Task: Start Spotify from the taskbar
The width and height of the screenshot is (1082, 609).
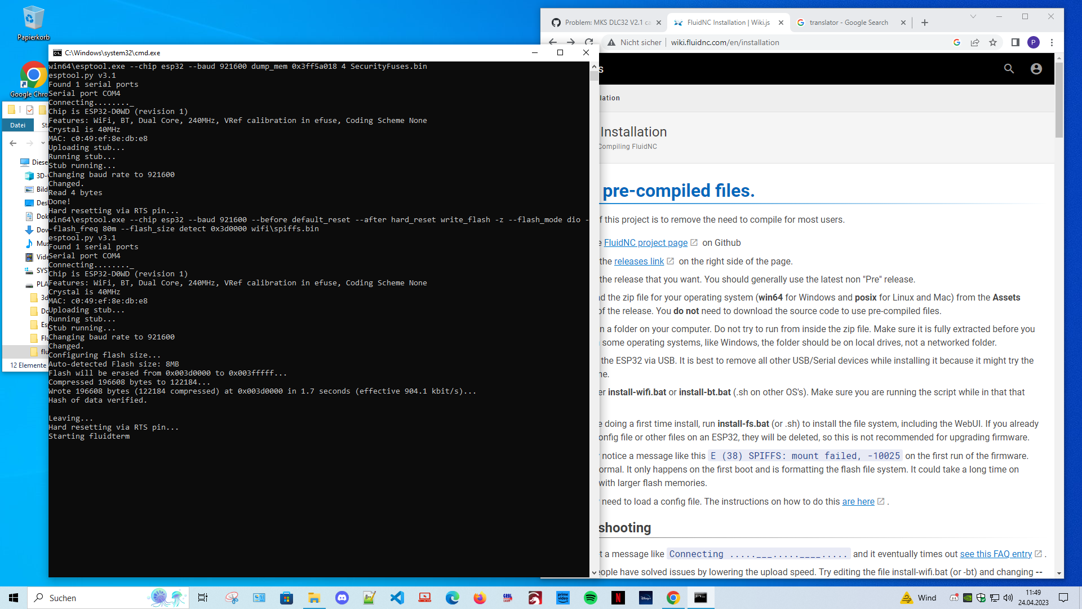Action: pos(591,597)
